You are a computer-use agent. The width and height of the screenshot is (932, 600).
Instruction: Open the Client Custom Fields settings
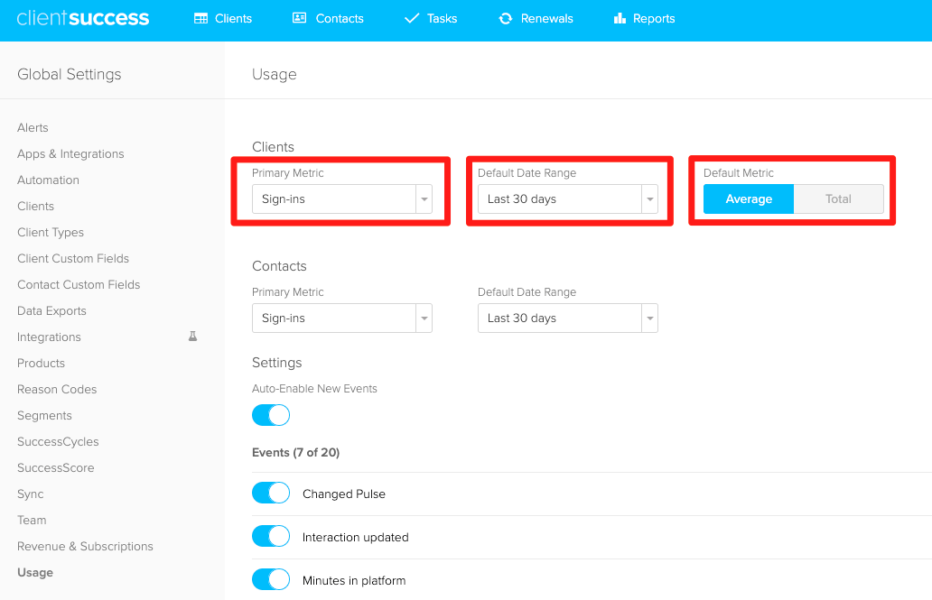[73, 258]
